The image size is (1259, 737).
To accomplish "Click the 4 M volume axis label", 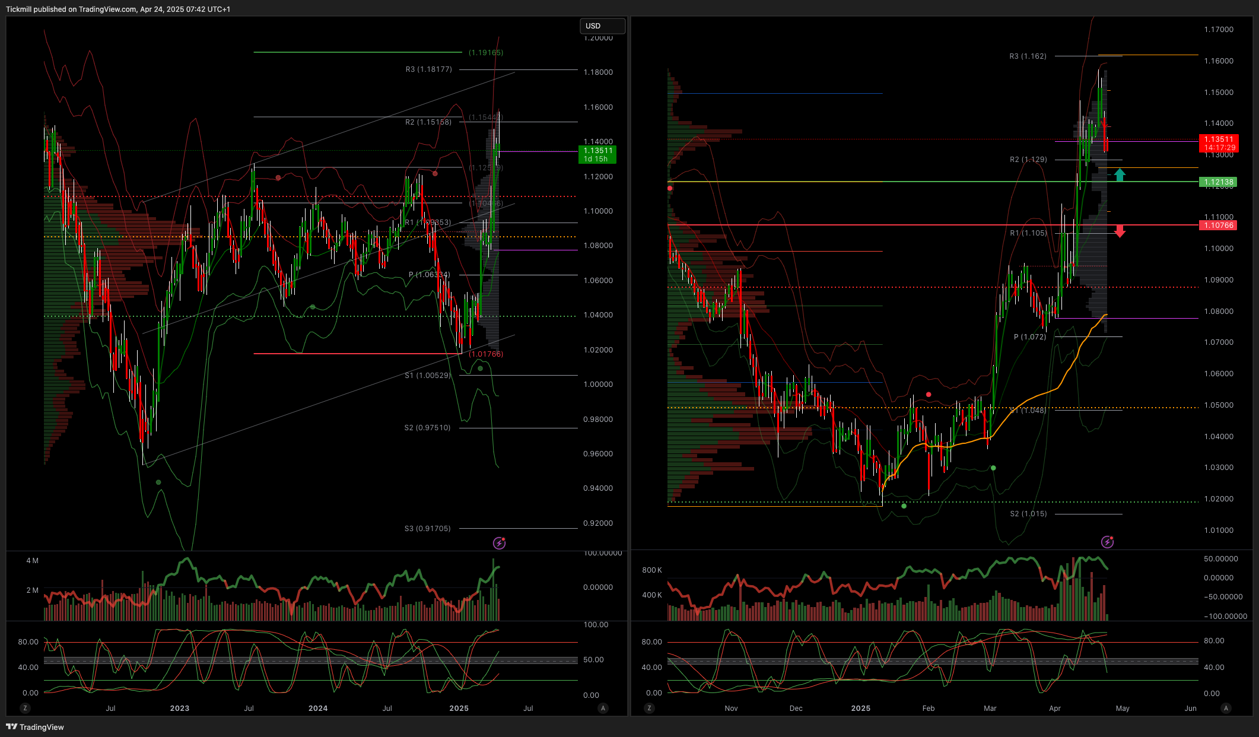I will [33, 561].
